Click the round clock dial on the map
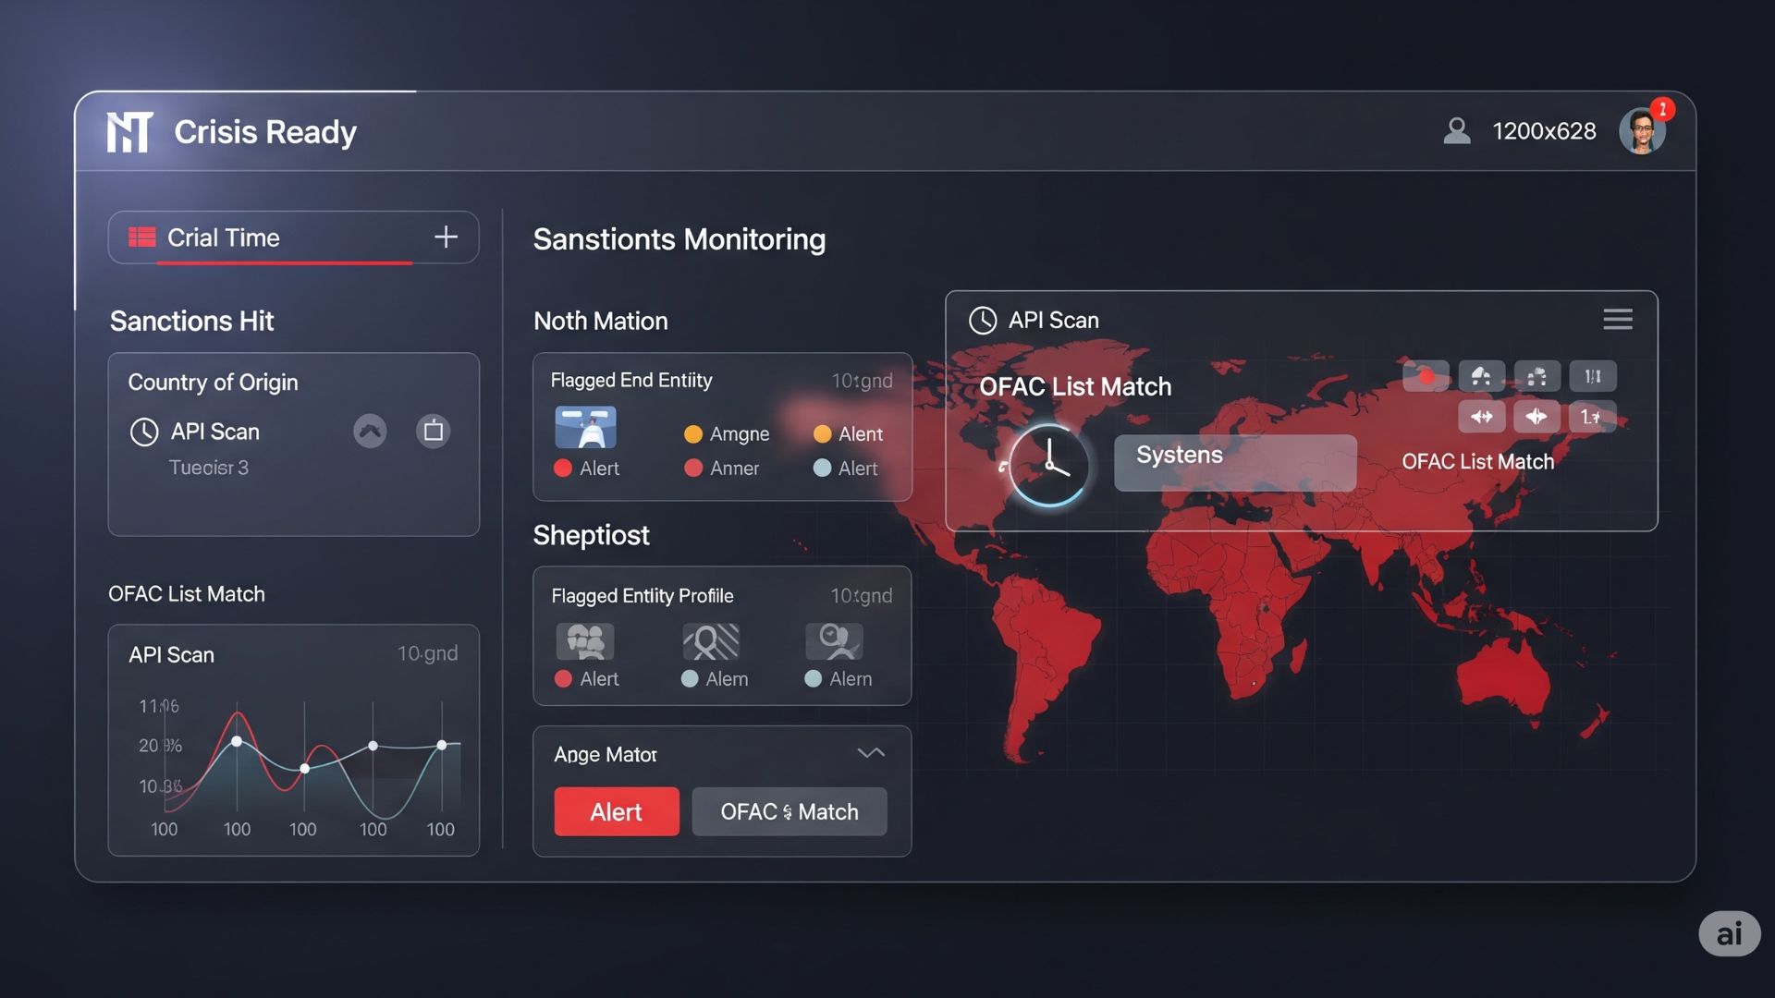The image size is (1775, 998). [1048, 465]
